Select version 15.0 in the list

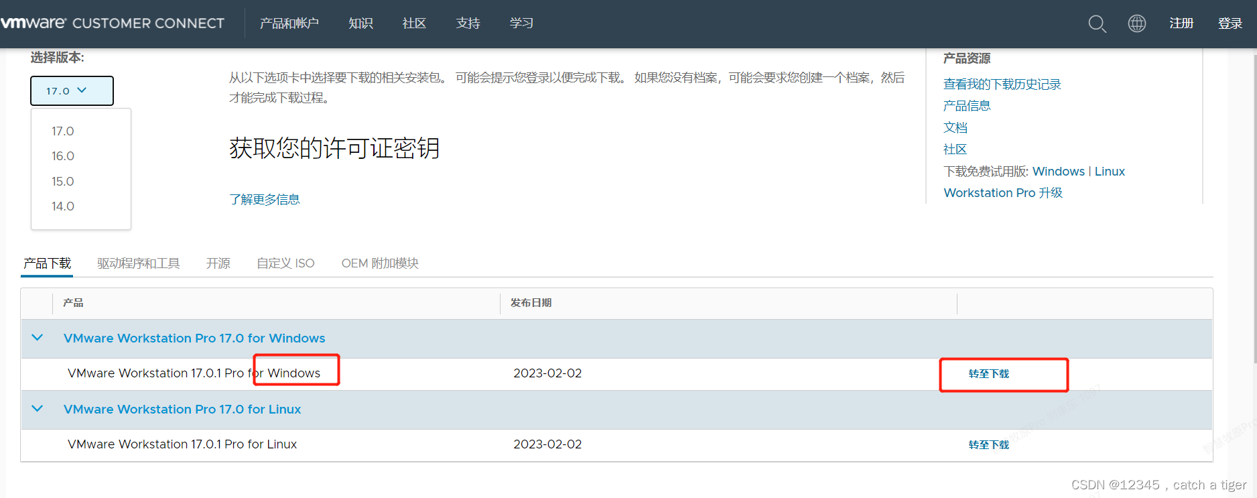pyautogui.click(x=63, y=182)
